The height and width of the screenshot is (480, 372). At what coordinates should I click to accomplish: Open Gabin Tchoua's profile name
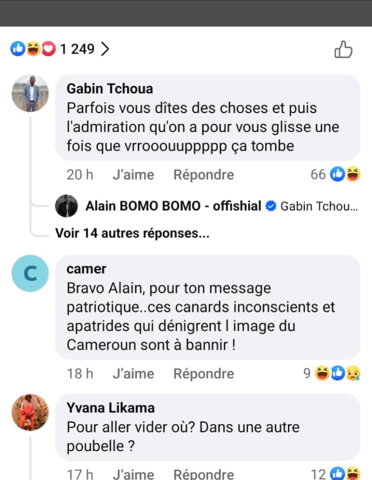click(x=109, y=88)
